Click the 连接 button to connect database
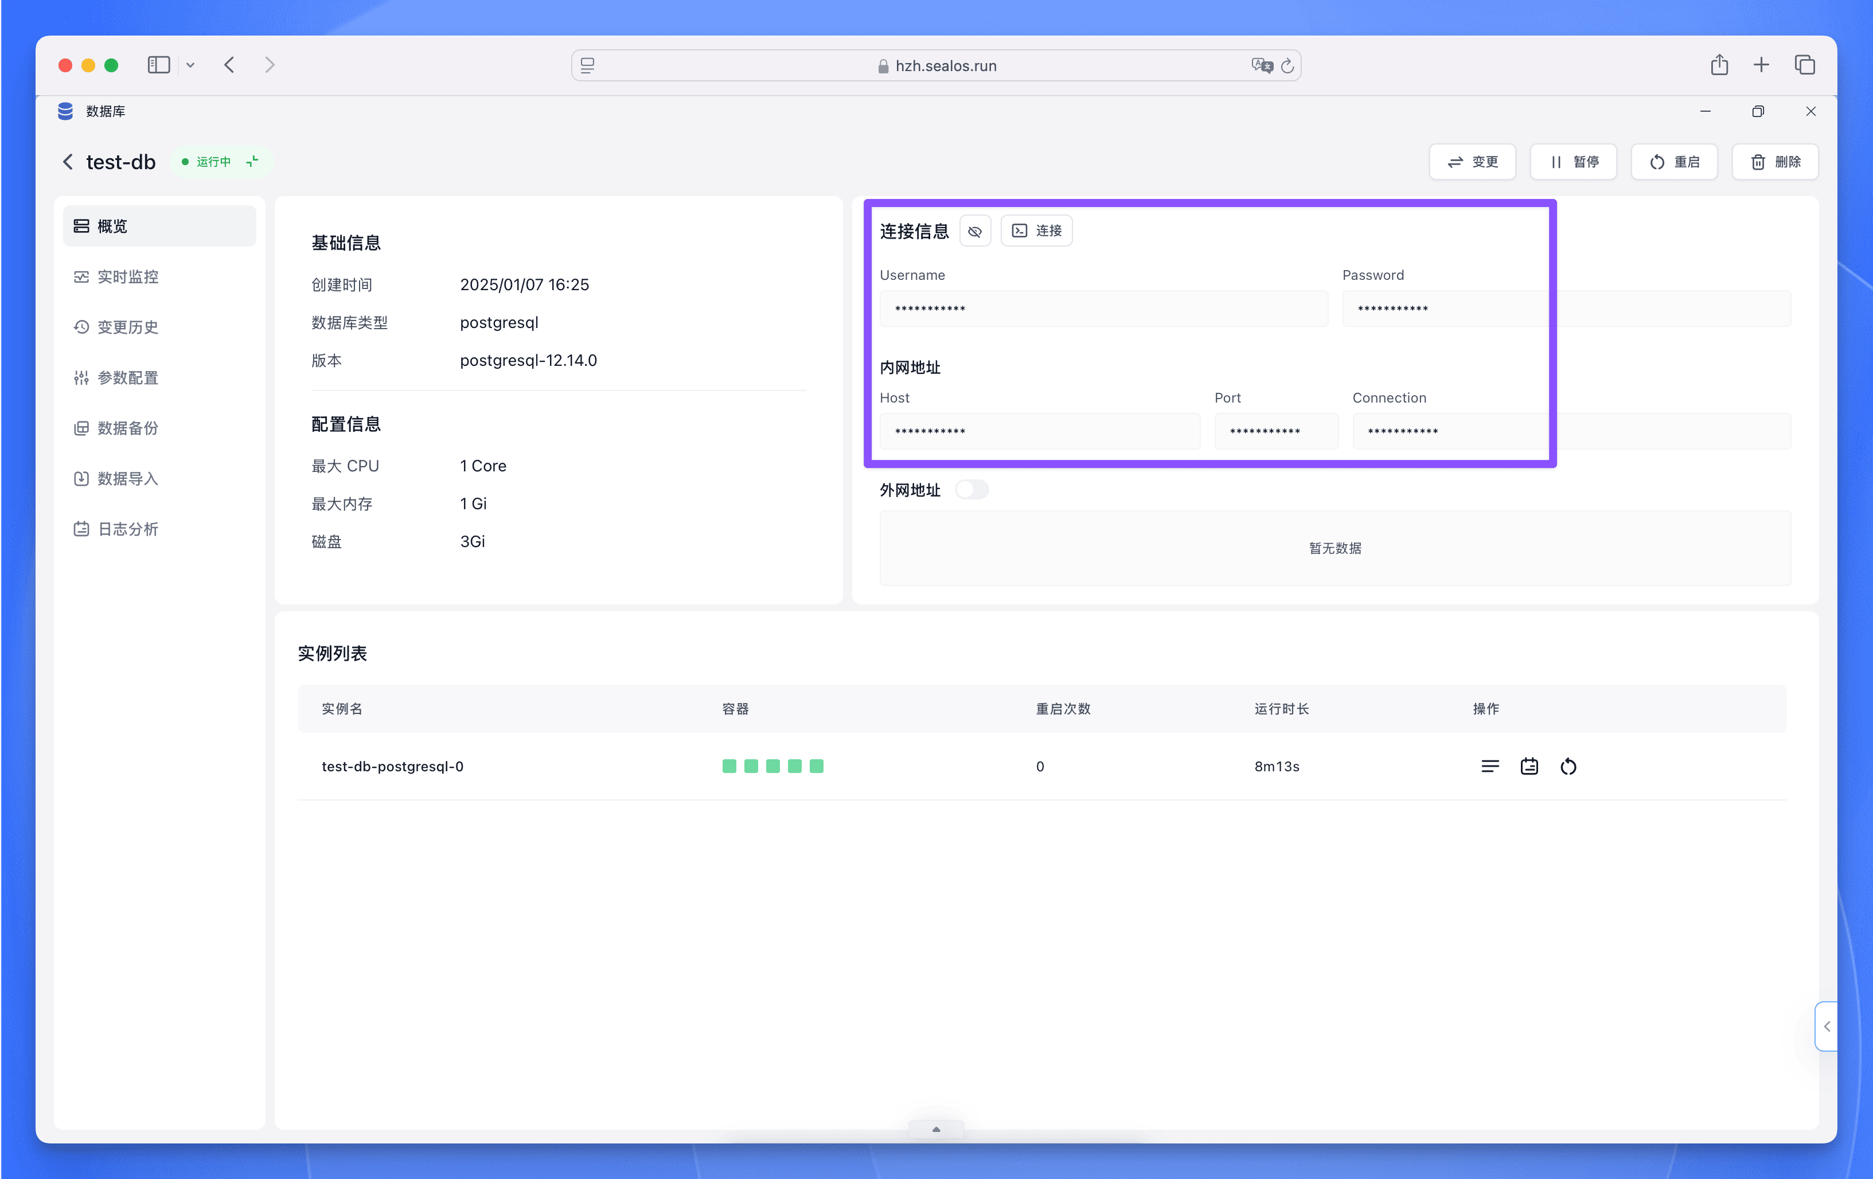 click(1036, 230)
